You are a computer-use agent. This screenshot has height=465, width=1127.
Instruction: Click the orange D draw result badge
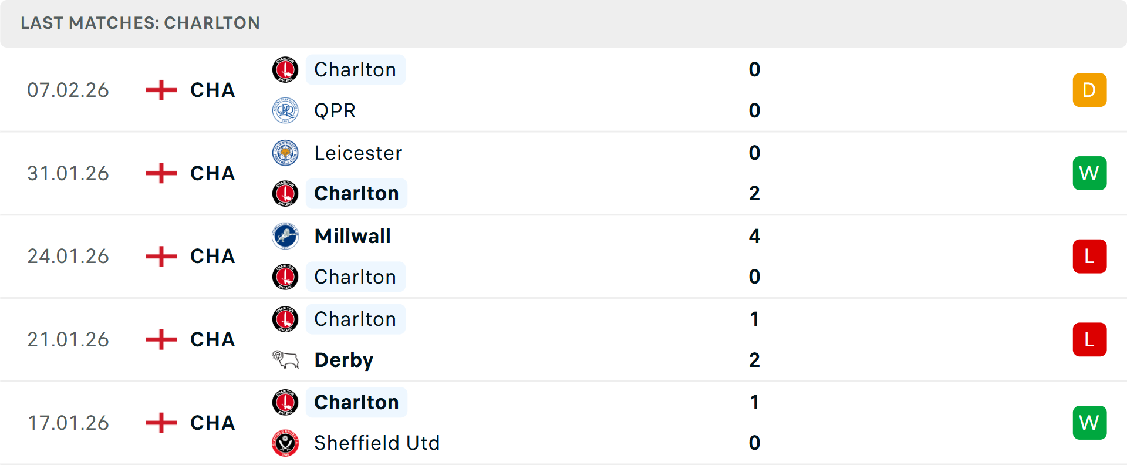pyautogui.click(x=1089, y=90)
